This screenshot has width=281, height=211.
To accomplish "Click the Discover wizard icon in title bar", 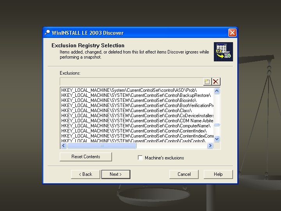I will (x=47, y=33).
